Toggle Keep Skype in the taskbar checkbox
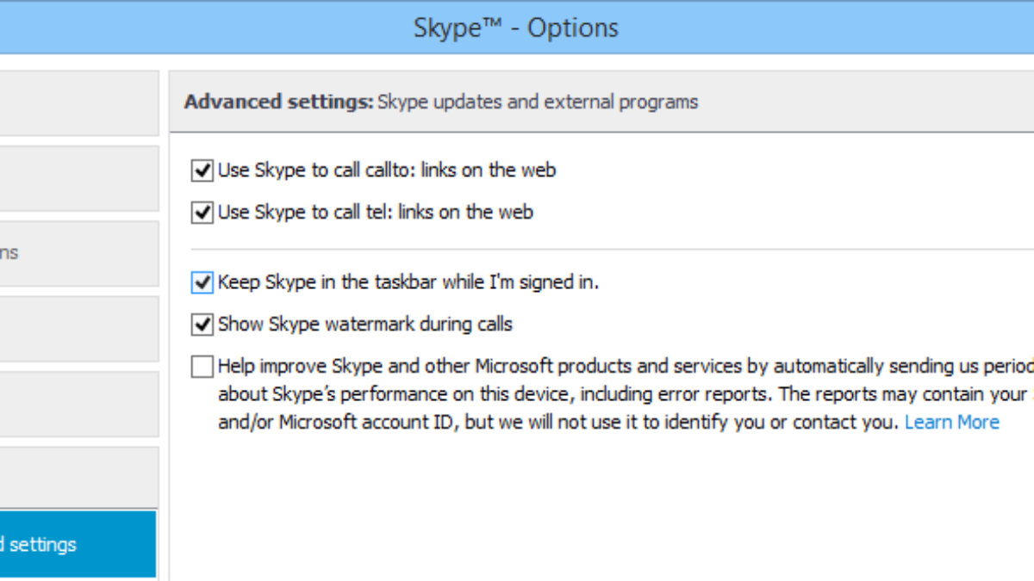Viewport: 1034px width, 581px height. point(202,282)
